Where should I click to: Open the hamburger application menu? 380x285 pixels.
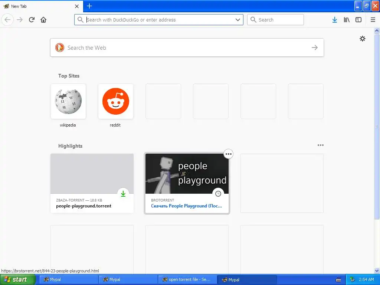[x=373, y=20]
